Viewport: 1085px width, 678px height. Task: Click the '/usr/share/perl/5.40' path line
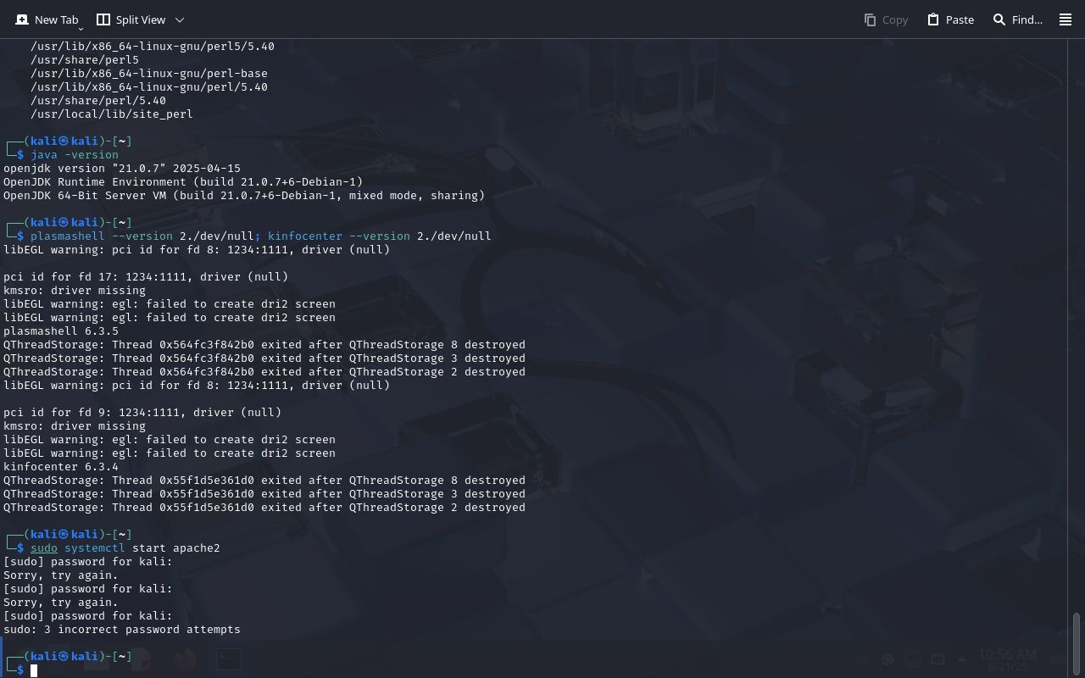(x=98, y=101)
